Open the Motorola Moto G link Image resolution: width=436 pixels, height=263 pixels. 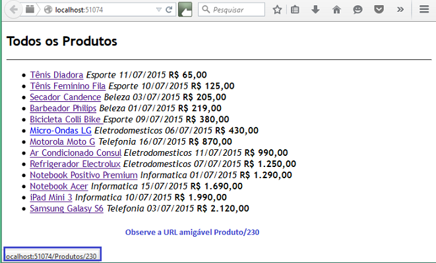(63, 141)
